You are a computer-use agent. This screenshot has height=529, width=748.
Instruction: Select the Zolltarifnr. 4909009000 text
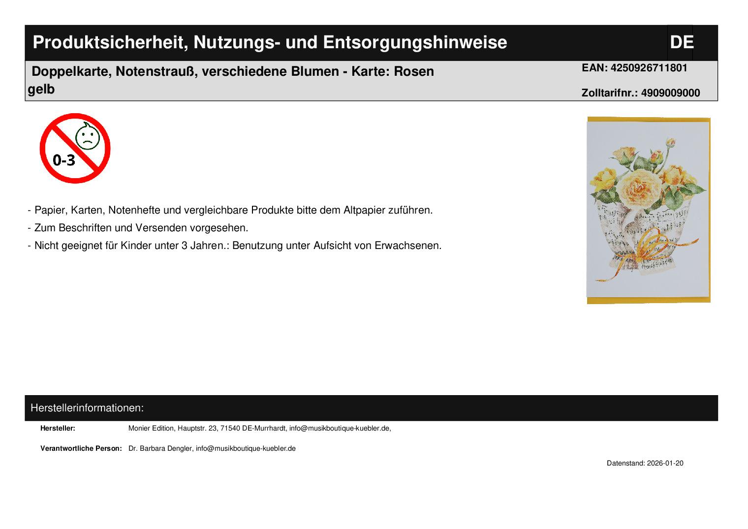(640, 93)
